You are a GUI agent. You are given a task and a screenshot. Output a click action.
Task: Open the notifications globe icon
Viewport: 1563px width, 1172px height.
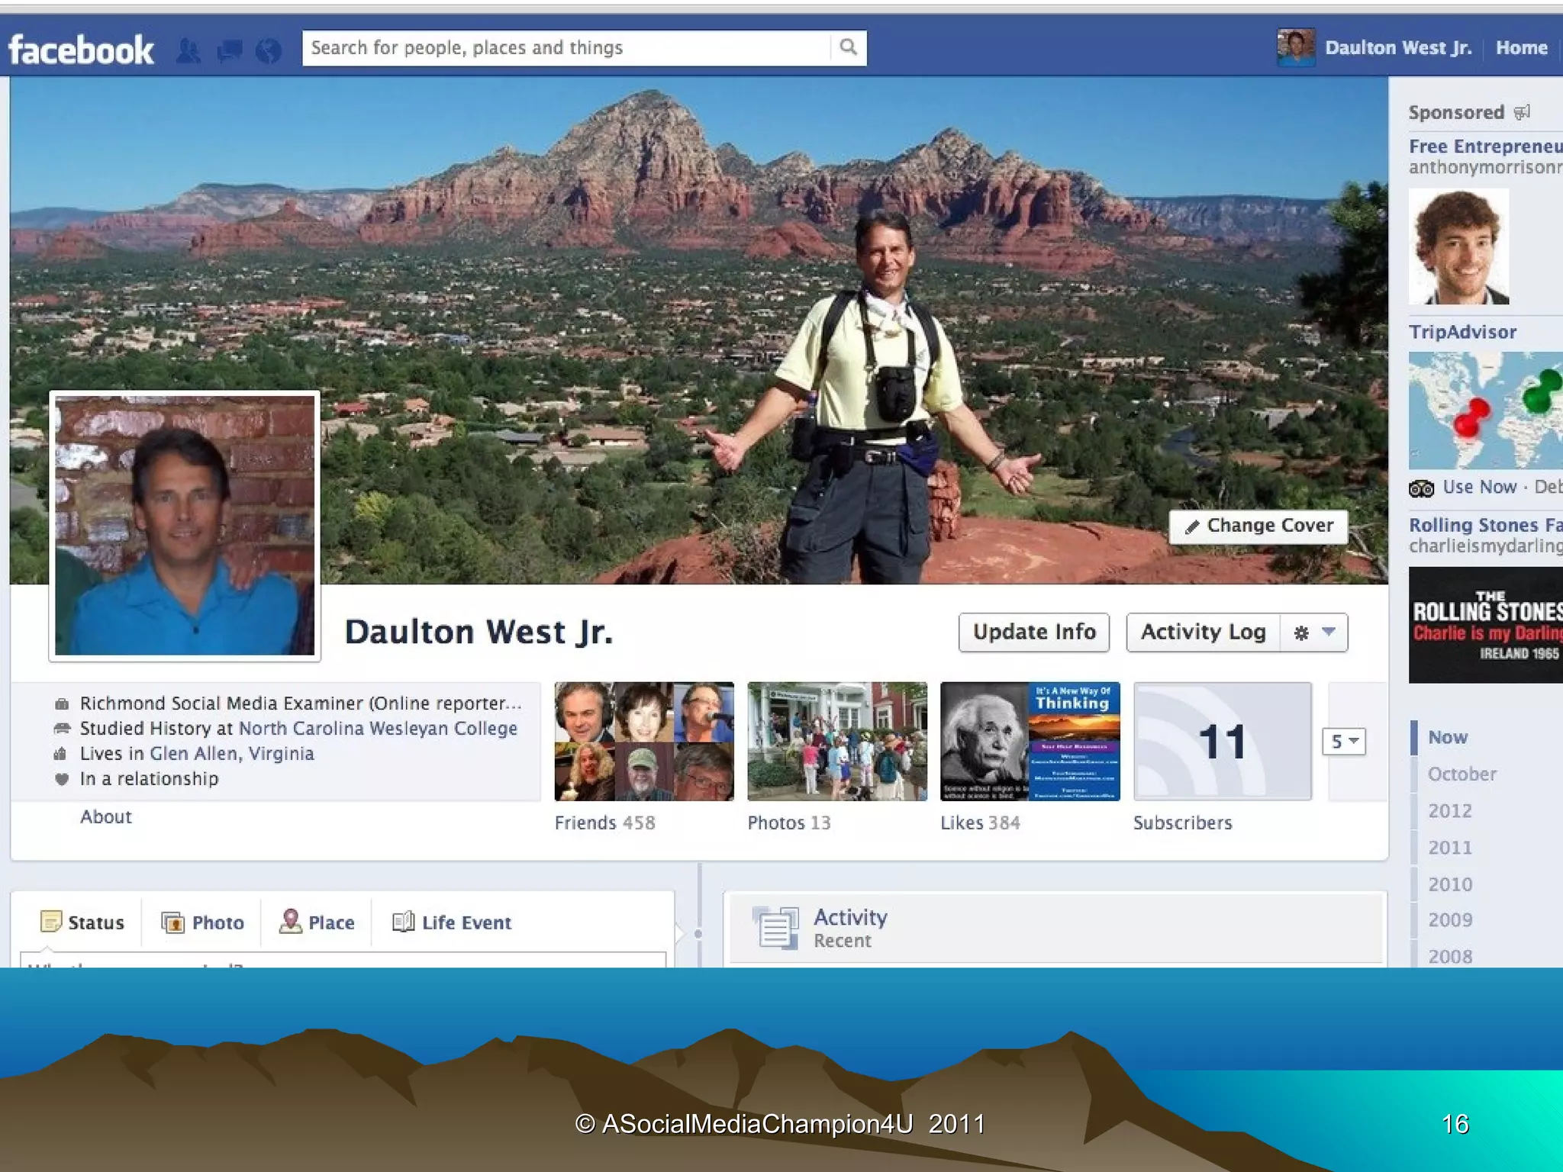268,50
